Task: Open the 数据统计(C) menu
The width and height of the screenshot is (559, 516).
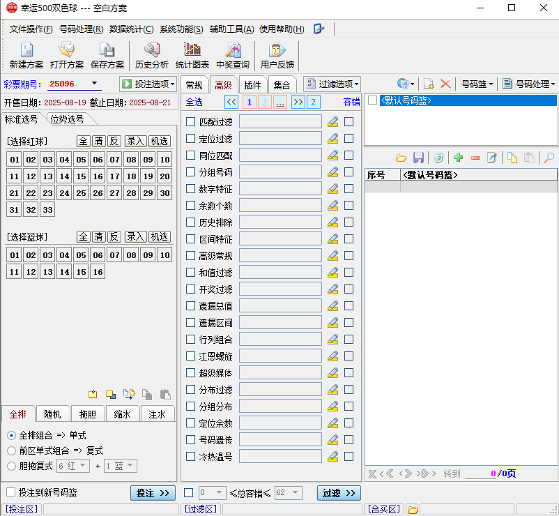Action: click(x=131, y=29)
